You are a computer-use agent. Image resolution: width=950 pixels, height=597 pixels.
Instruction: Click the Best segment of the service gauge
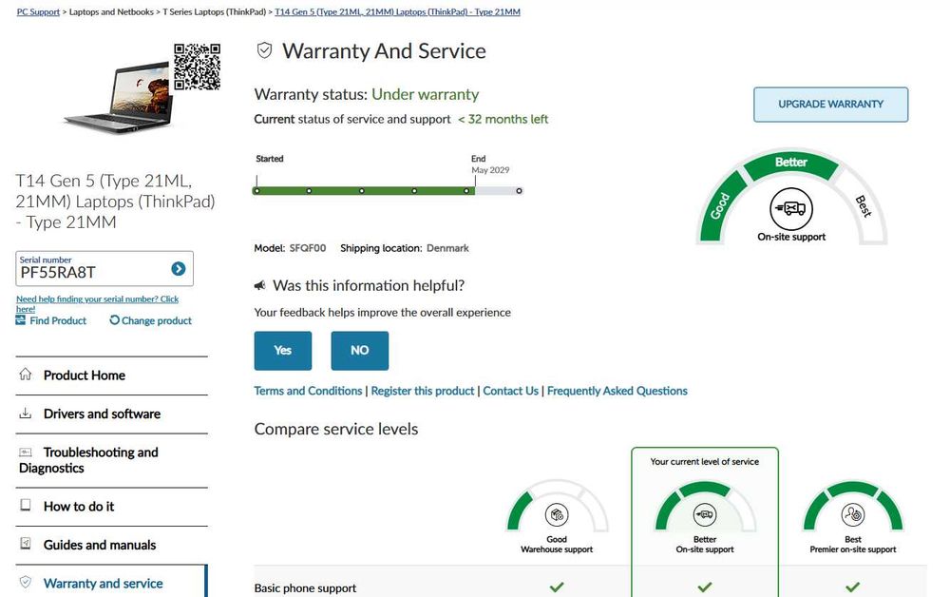click(863, 206)
